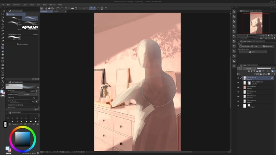Screen dimensions: 276x155
Task: Select the Text tool in toolbar
Action: (x=3, y=81)
